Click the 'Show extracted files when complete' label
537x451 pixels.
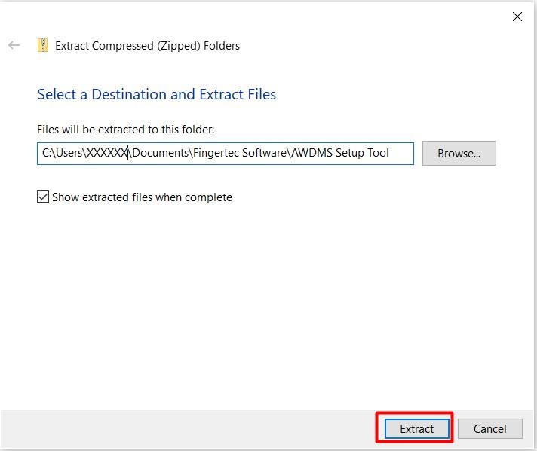click(142, 197)
